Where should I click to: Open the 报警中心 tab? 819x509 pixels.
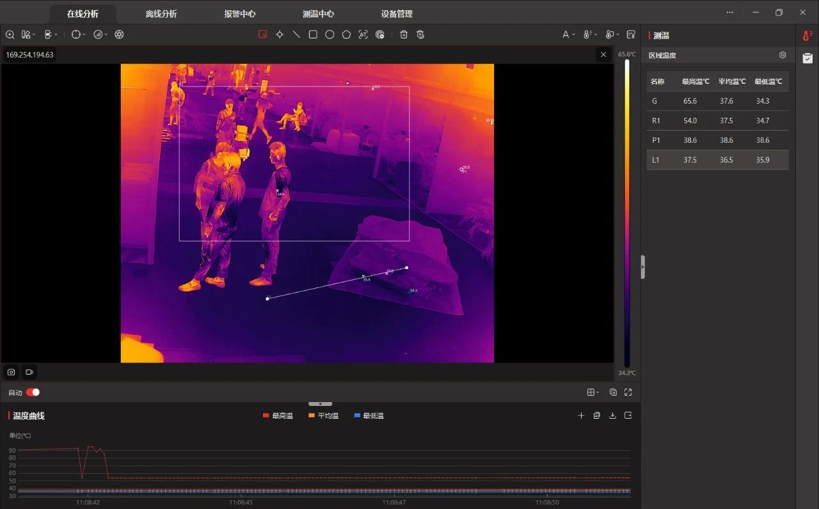[x=240, y=13]
